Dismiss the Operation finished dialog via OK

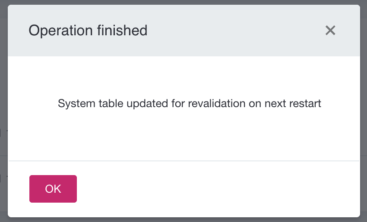[x=53, y=189]
